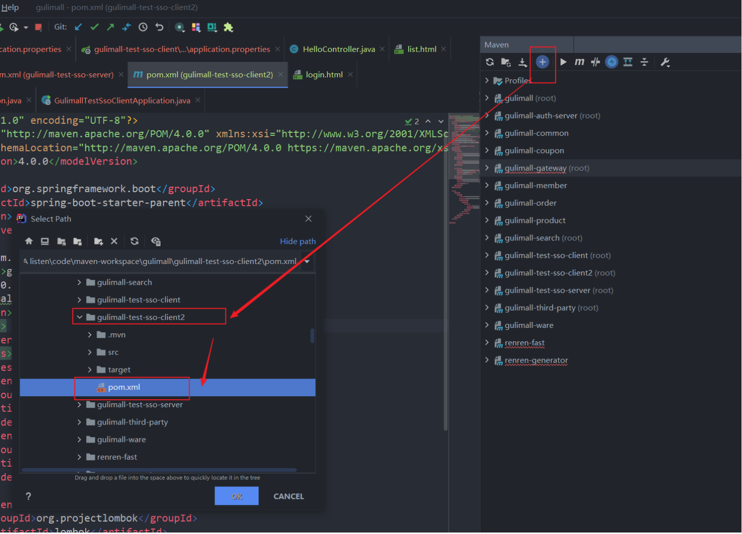The height and width of the screenshot is (534, 742).
Task: Click Maven generate sources and update folders
Action: point(506,62)
